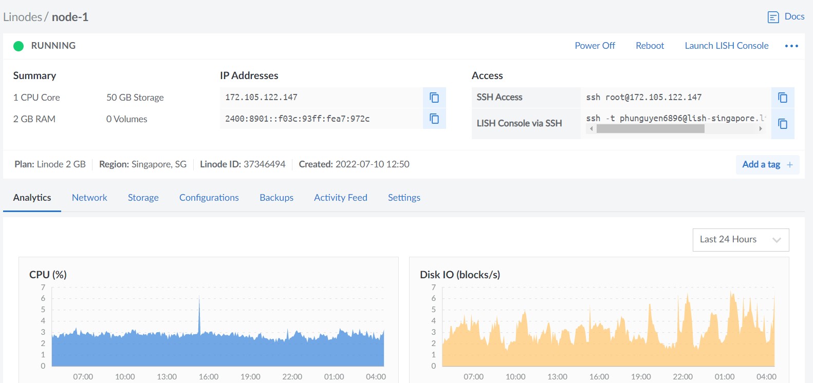The height and width of the screenshot is (383, 813).
Task: Click the Disk IO (blocks/s) chart title
Action: tap(460, 275)
